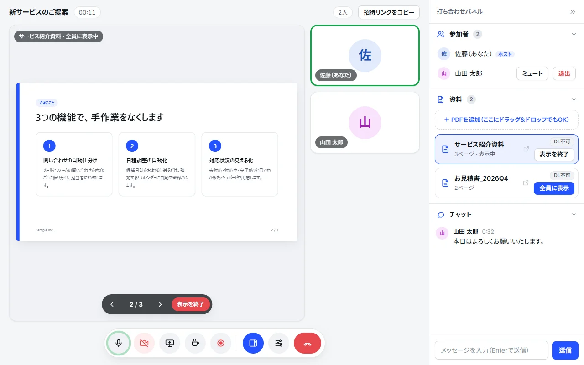Click the DL不可 badge on サービス紹介資料

(x=562, y=141)
